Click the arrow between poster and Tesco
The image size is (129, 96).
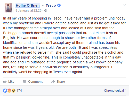(x=43, y=6)
